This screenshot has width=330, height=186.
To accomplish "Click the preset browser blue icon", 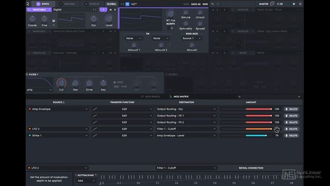I will point(127,4).
